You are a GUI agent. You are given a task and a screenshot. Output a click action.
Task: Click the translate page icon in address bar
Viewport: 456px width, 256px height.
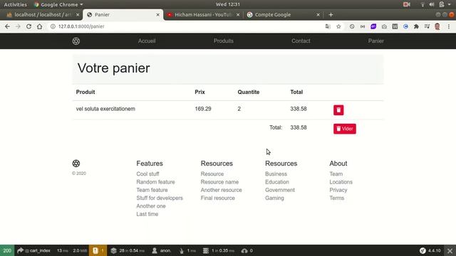click(328, 26)
